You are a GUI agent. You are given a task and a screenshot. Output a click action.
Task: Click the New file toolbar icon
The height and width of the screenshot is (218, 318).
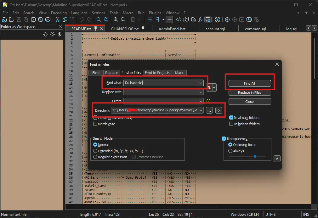click(x=4, y=20)
